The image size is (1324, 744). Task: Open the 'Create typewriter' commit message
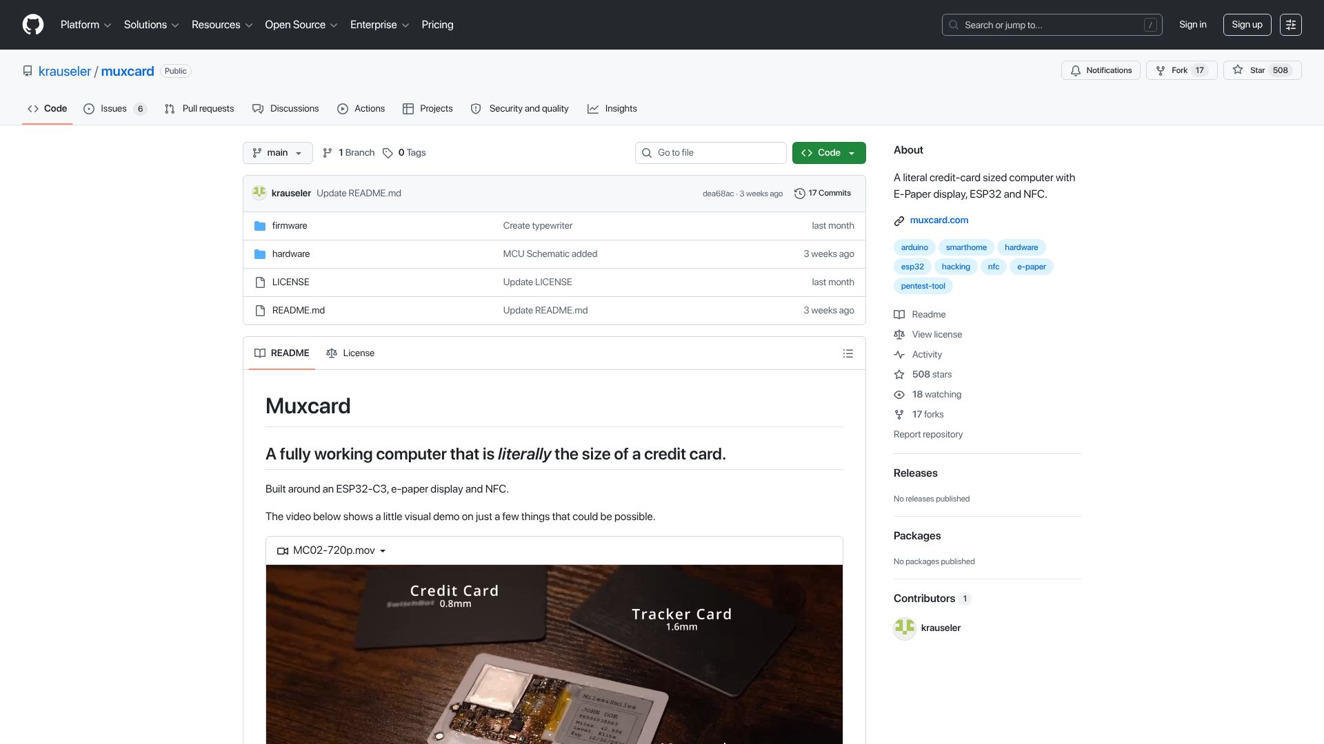click(538, 226)
